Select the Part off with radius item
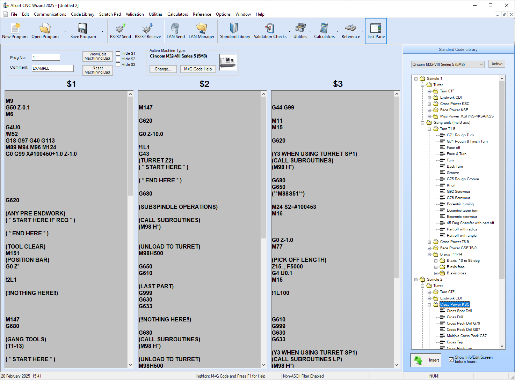 pos(462,229)
